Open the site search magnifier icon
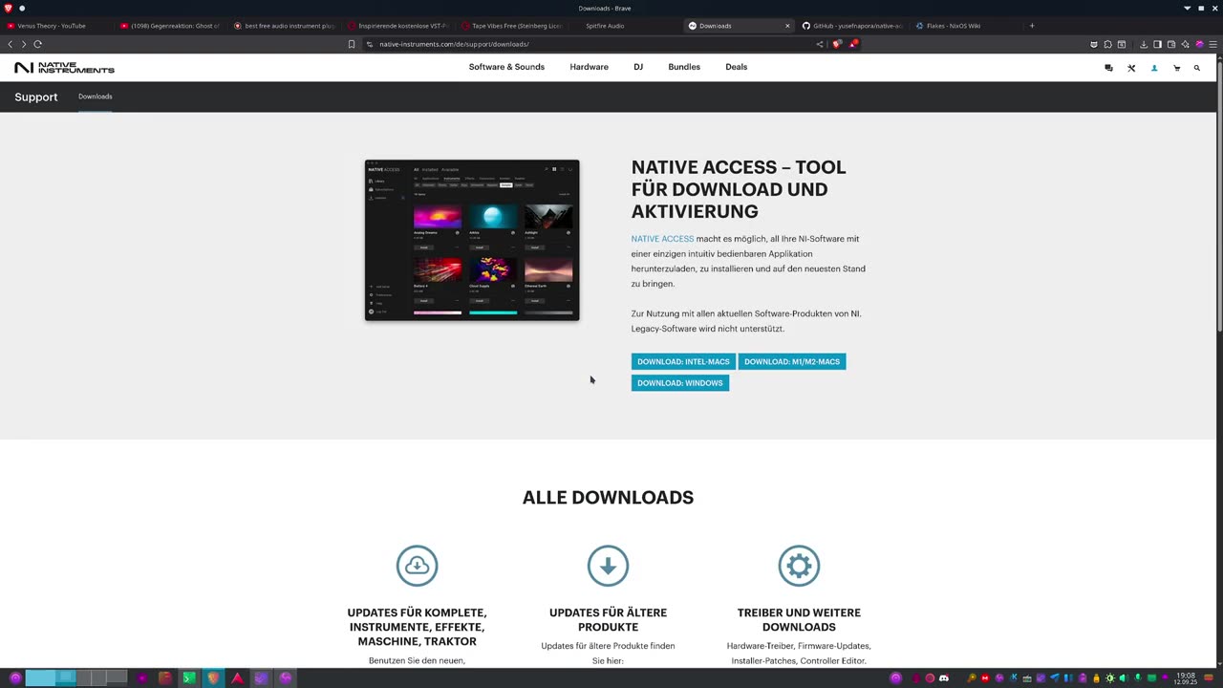The image size is (1223, 688). click(1197, 68)
